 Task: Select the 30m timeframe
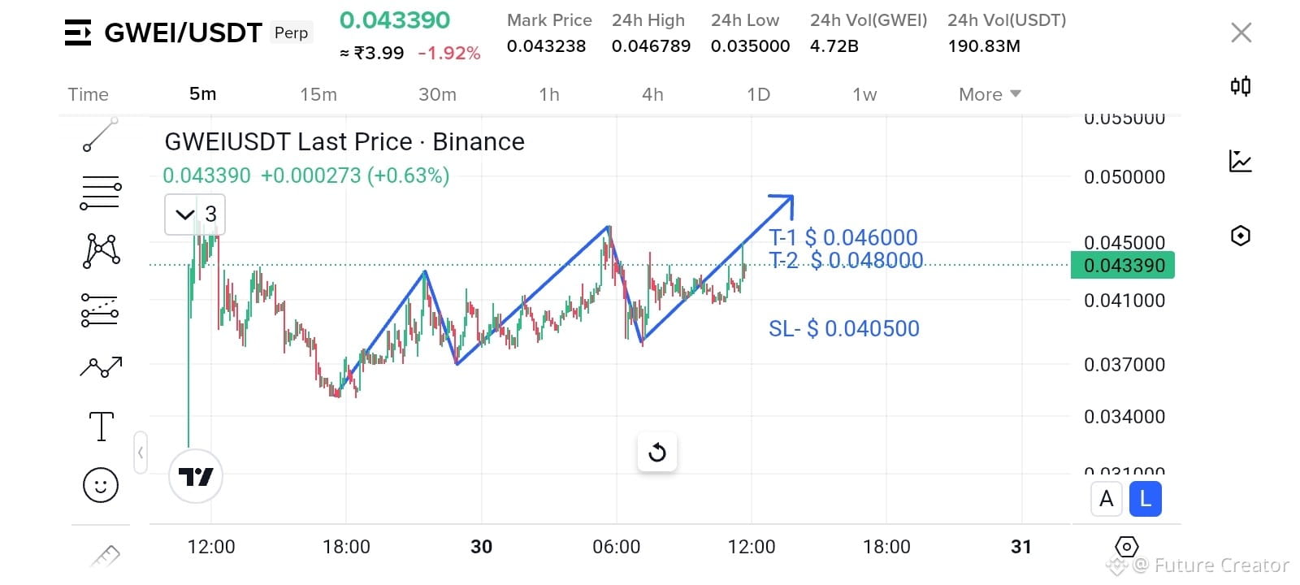click(x=437, y=94)
